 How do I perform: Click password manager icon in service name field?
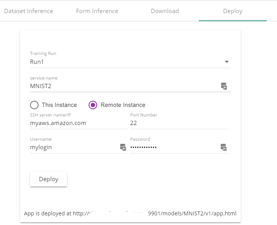224,86
